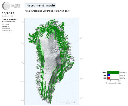128x106 pixels.
Task: Click the SAR legend label
Action: tap(105, 75)
